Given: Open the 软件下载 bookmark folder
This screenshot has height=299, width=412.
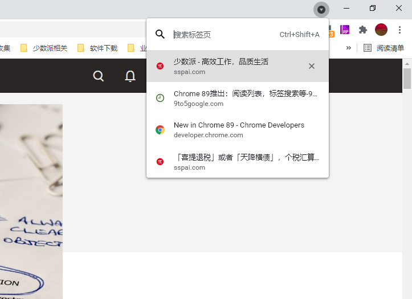Looking at the screenshot, I should pos(97,48).
